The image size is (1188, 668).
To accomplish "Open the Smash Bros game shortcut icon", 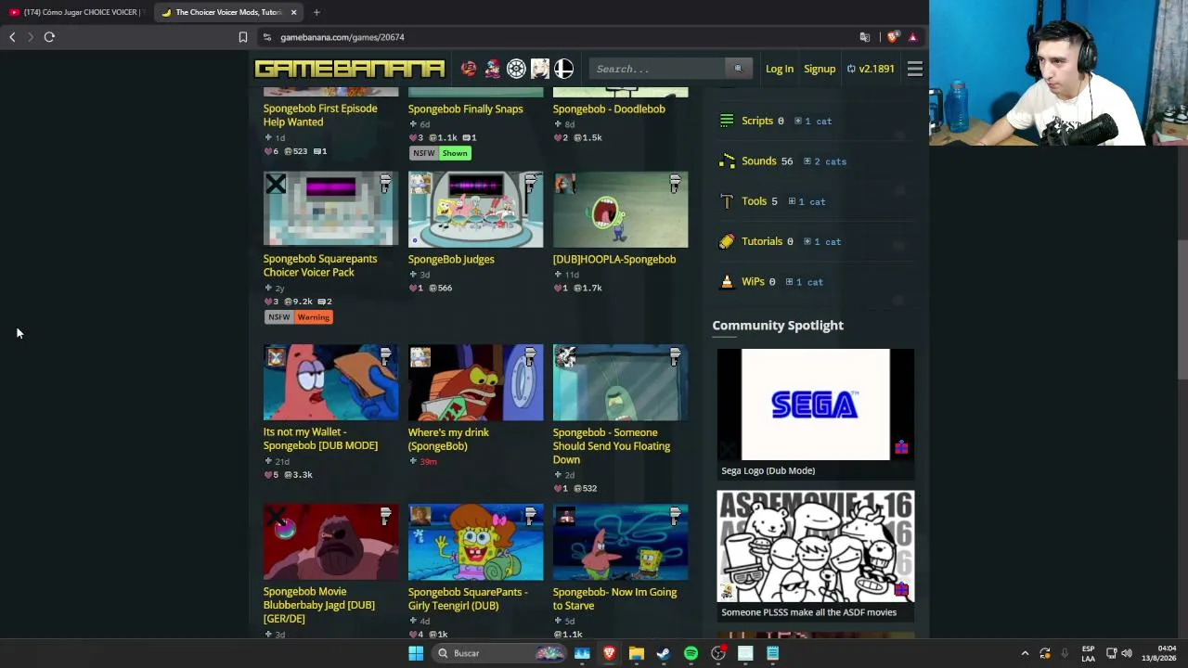I will pos(563,69).
